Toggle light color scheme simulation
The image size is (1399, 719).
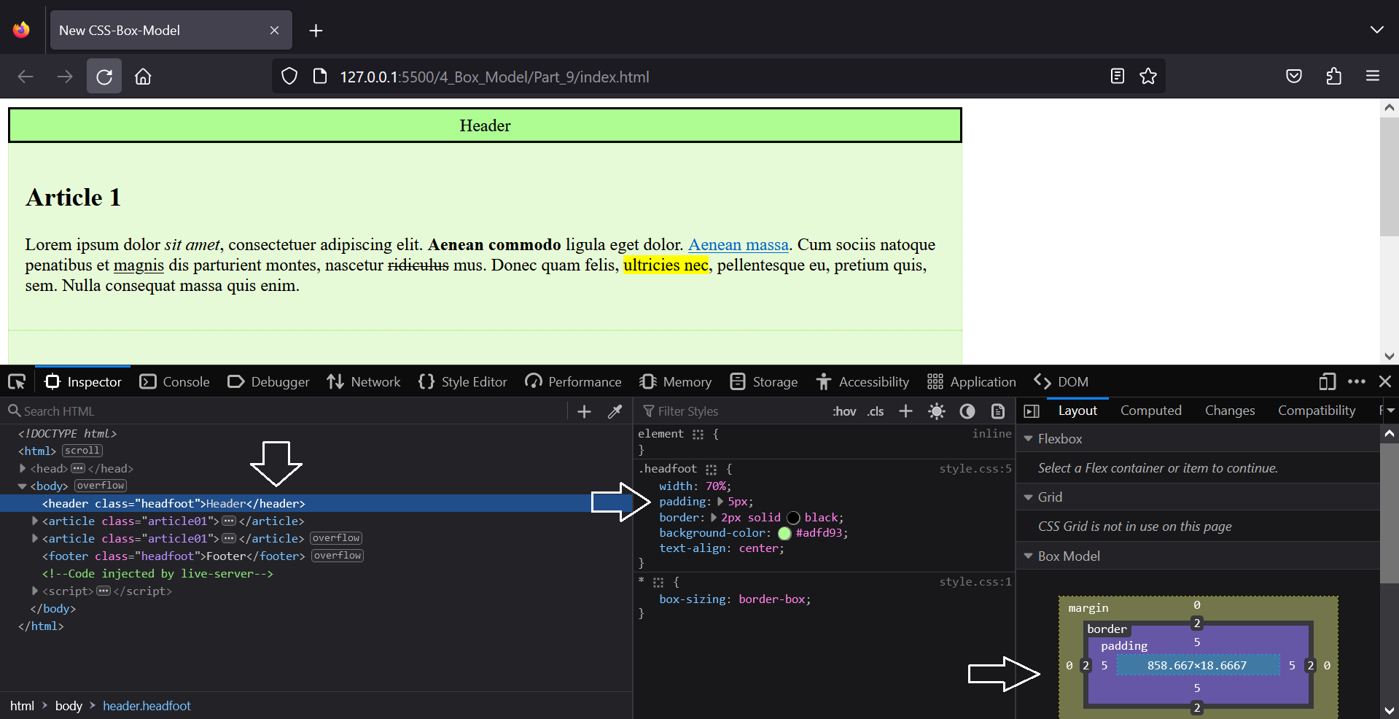(937, 411)
